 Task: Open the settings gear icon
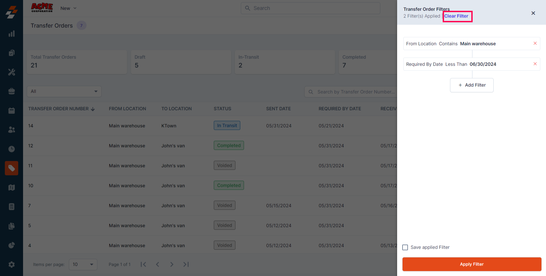pos(11,264)
